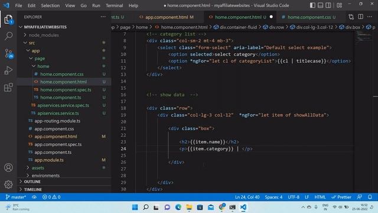Open editor more actions ellipsis
378x213 pixels.
point(370,17)
